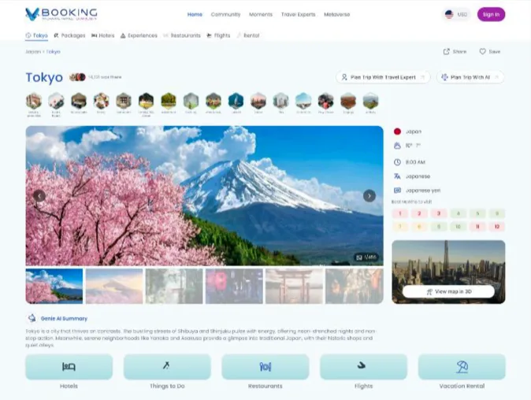This screenshot has width=531, height=400.
Task: Select the dark blue hexagon category icon
Action: coord(236,102)
